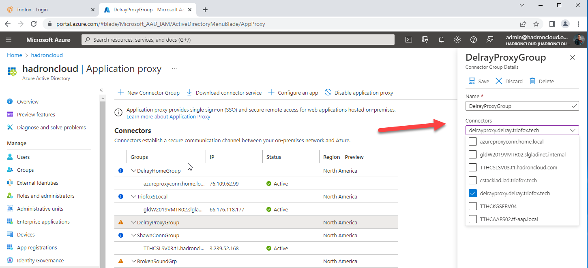Click Configure an app
This screenshot has width=588, height=268.
click(x=293, y=93)
